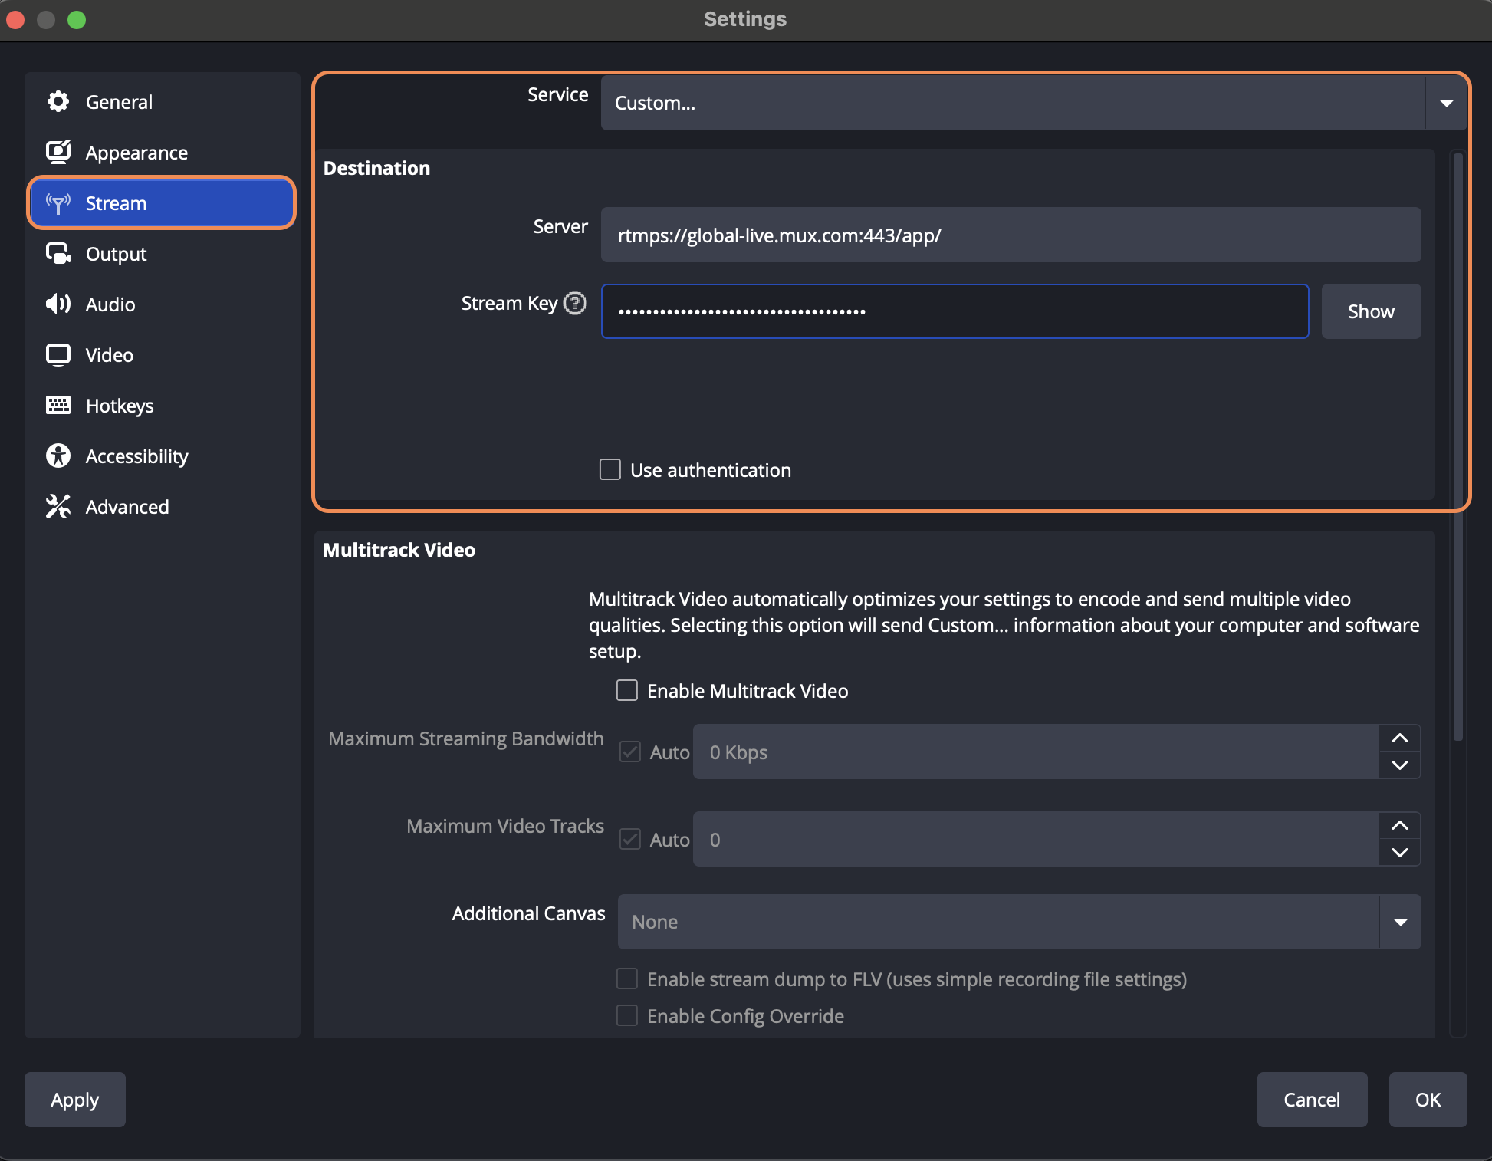Click the Additional Canvas dropdown arrow

1400,922
